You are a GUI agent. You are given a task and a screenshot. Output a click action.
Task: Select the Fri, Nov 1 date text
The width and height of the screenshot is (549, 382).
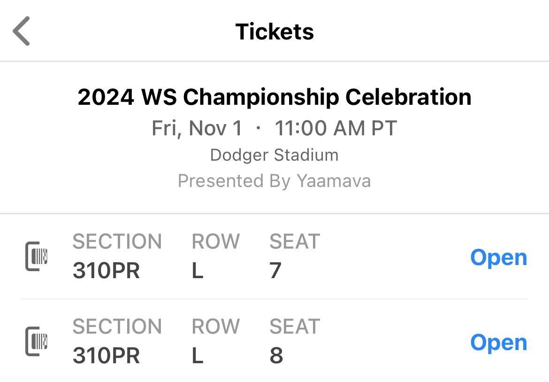tap(197, 127)
